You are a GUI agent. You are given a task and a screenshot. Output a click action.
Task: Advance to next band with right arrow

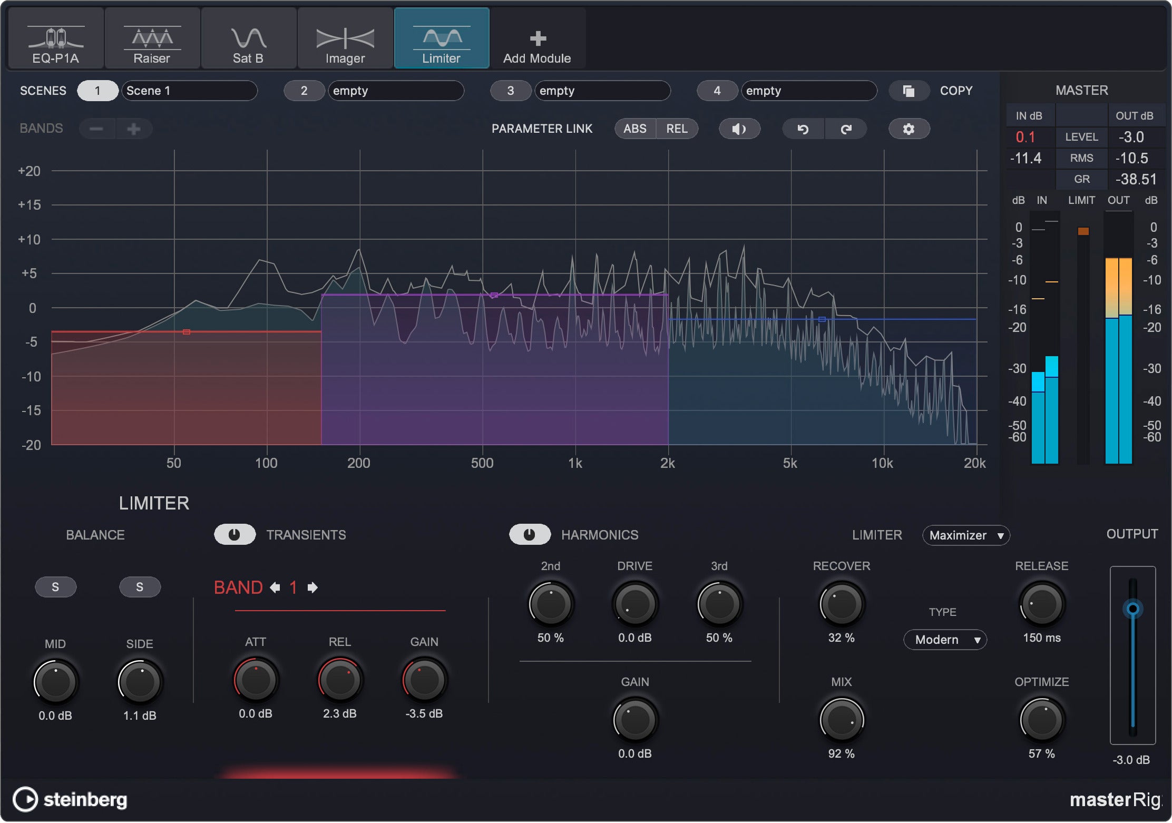pyautogui.click(x=311, y=587)
